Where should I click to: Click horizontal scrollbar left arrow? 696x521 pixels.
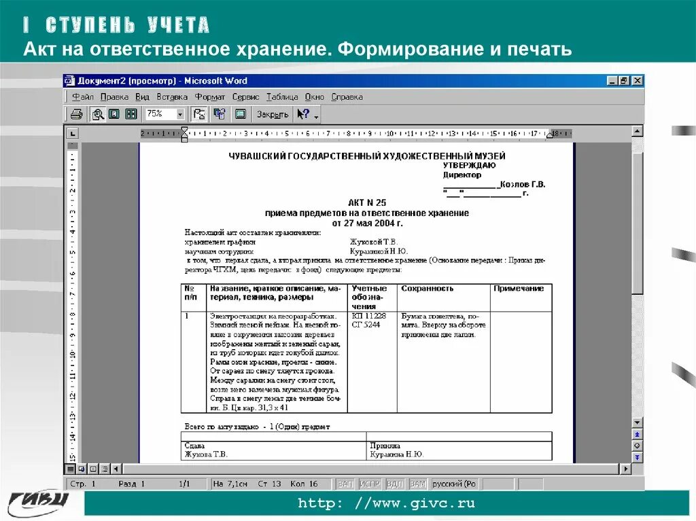click(116, 469)
